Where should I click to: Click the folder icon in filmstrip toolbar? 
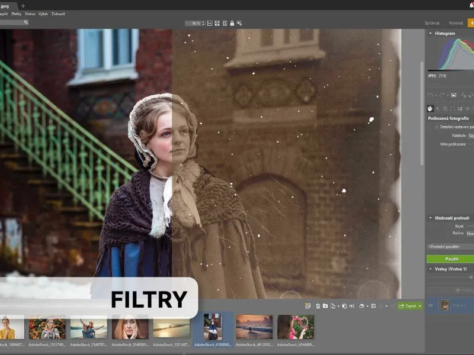[325, 306]
